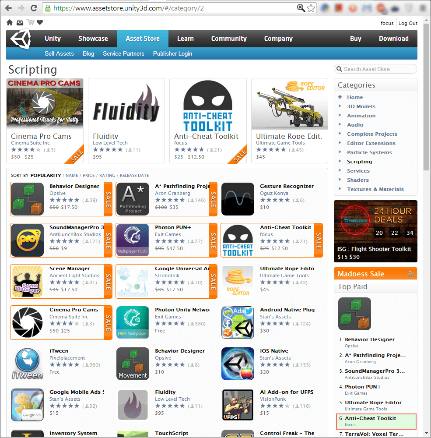Open Madness Sale RSS feed icon
The height and width of the screenshot is (438, 431).
click(x=410, y=274)
